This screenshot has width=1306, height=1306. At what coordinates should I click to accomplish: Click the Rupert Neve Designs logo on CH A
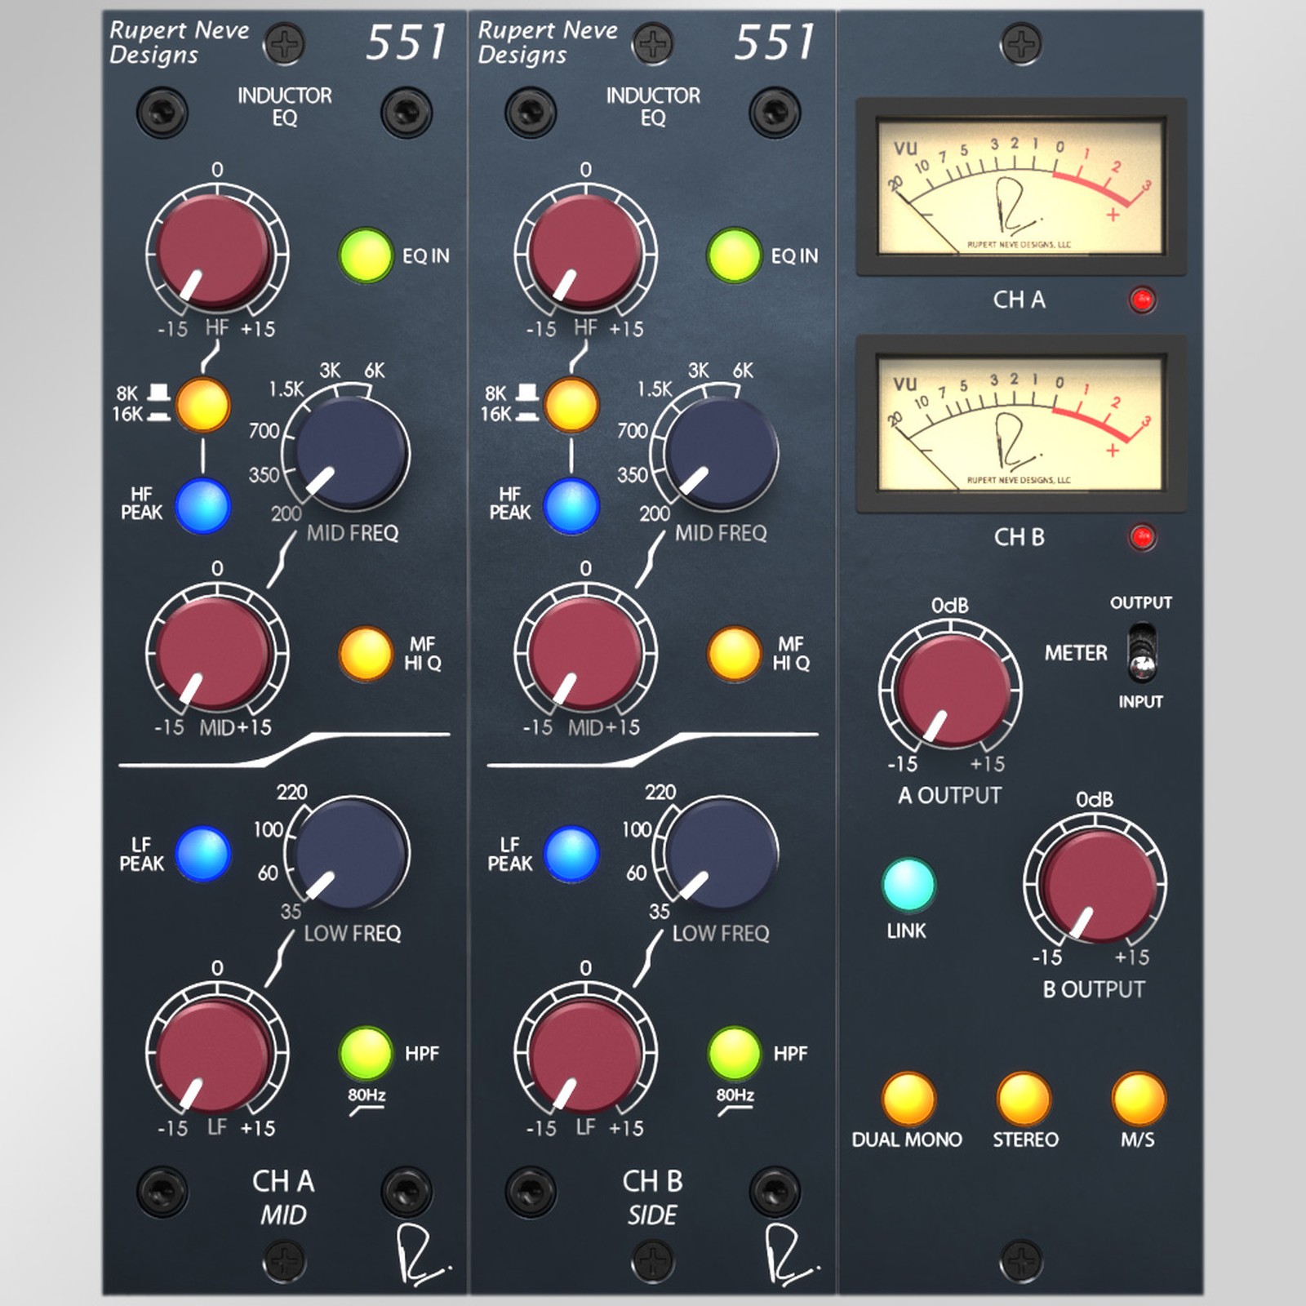pos(180,42)
